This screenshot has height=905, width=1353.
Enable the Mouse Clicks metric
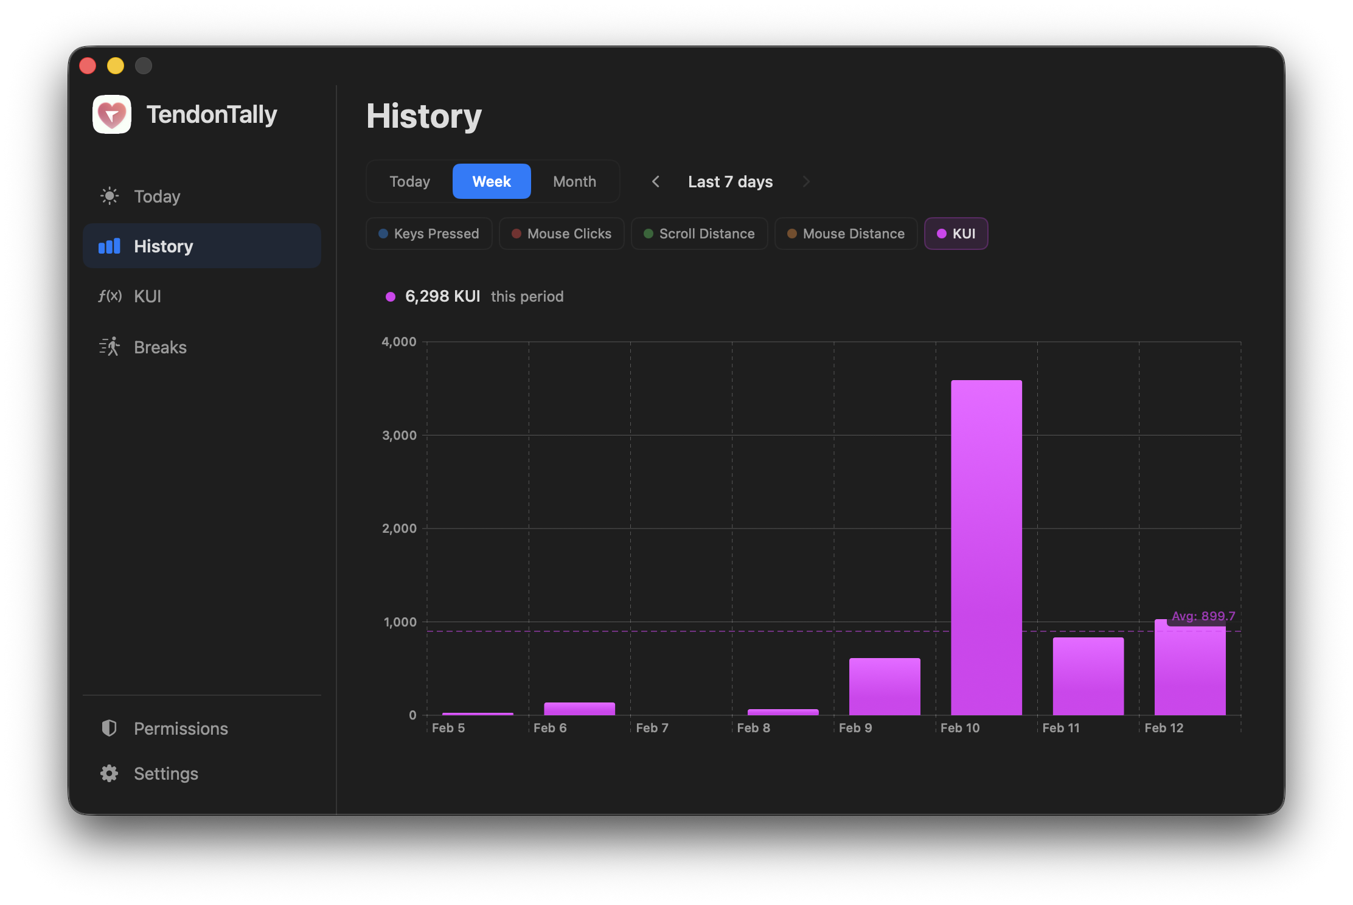[x=561, y=234]
